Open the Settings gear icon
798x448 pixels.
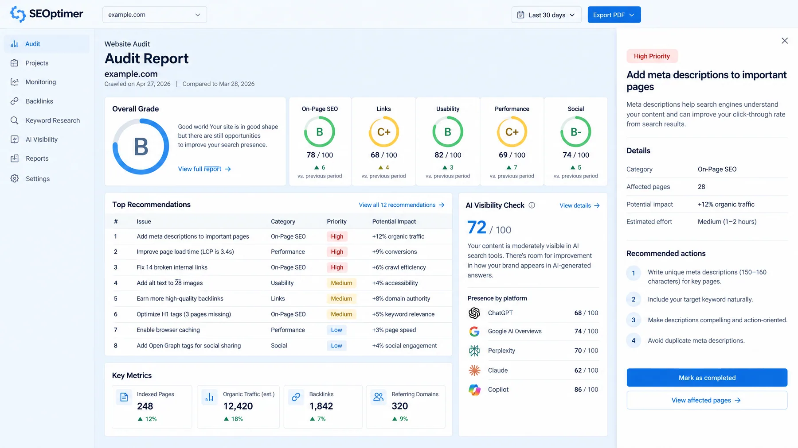coord(14,178)
